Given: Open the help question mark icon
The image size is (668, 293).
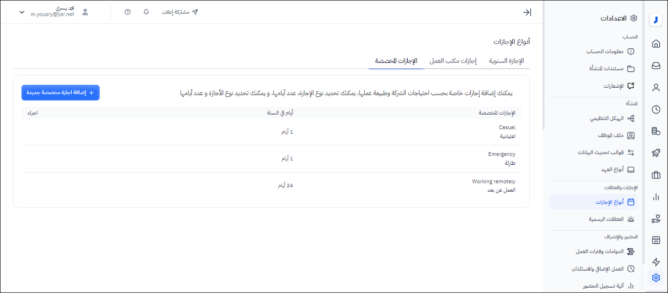Looking at the screenshot, I should (x=127, y=12).
